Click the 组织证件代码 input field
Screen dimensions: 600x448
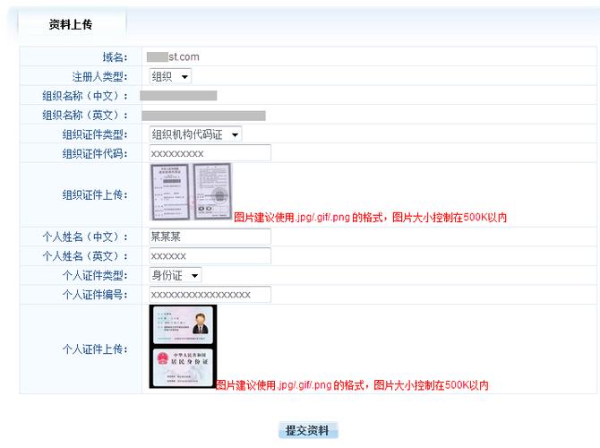point(210,153)
